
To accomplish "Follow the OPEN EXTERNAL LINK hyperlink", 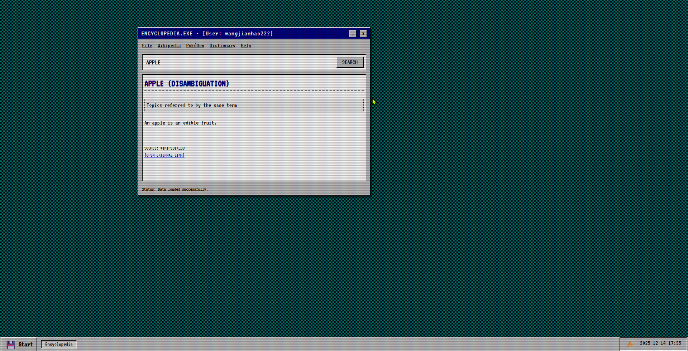I will pos(164,155).
